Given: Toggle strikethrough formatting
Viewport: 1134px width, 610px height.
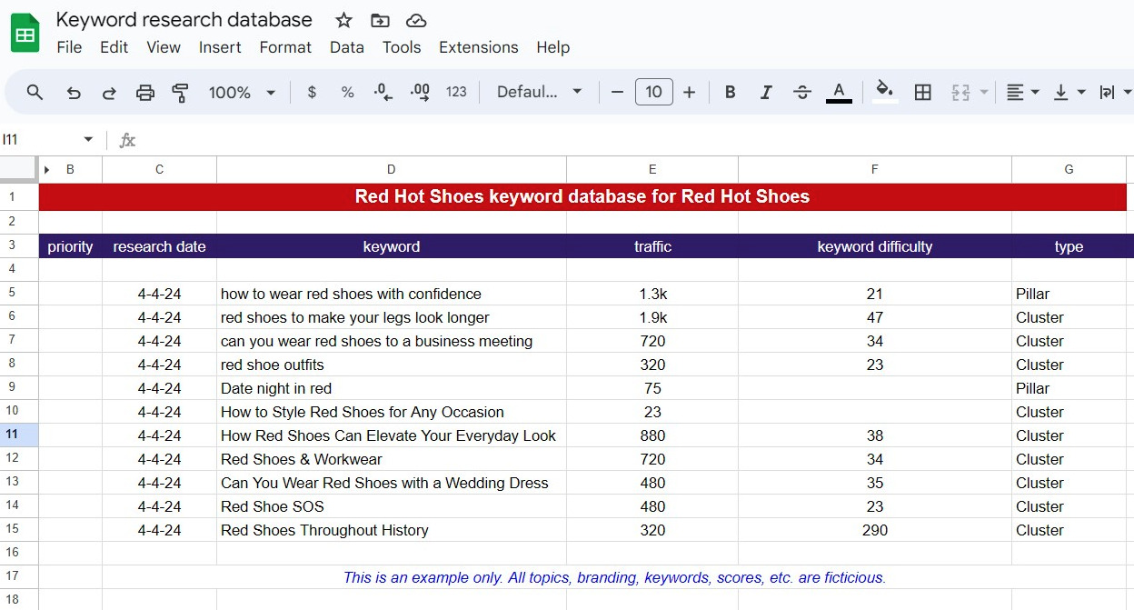Looking at the screenshot, I should tap(801, 93).
